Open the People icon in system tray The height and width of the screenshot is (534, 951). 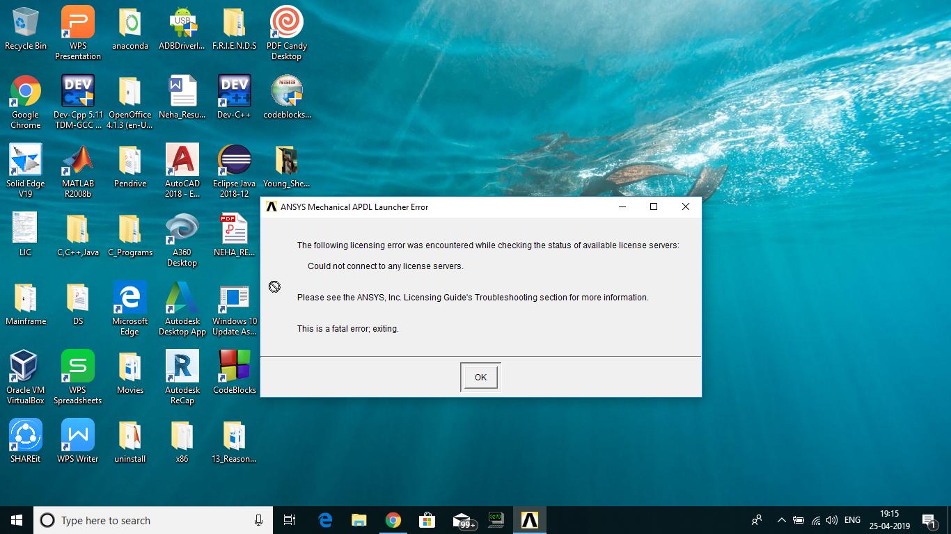pos(757,520)
